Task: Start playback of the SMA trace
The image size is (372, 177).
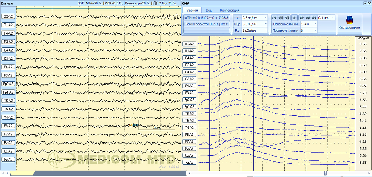Action: click(294, 17)
